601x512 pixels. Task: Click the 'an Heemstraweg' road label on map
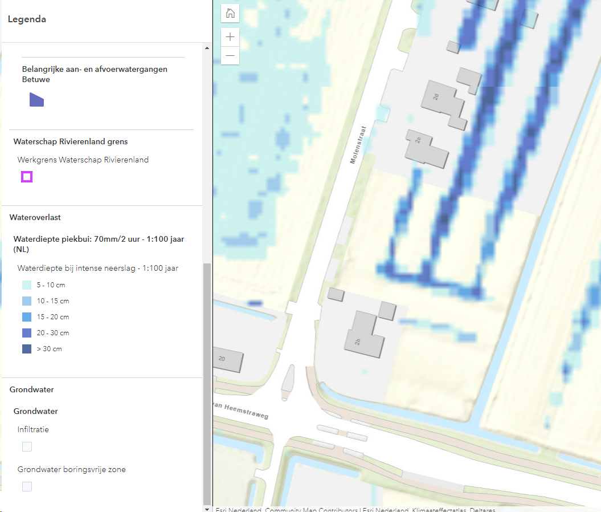(x=241, y=411)
